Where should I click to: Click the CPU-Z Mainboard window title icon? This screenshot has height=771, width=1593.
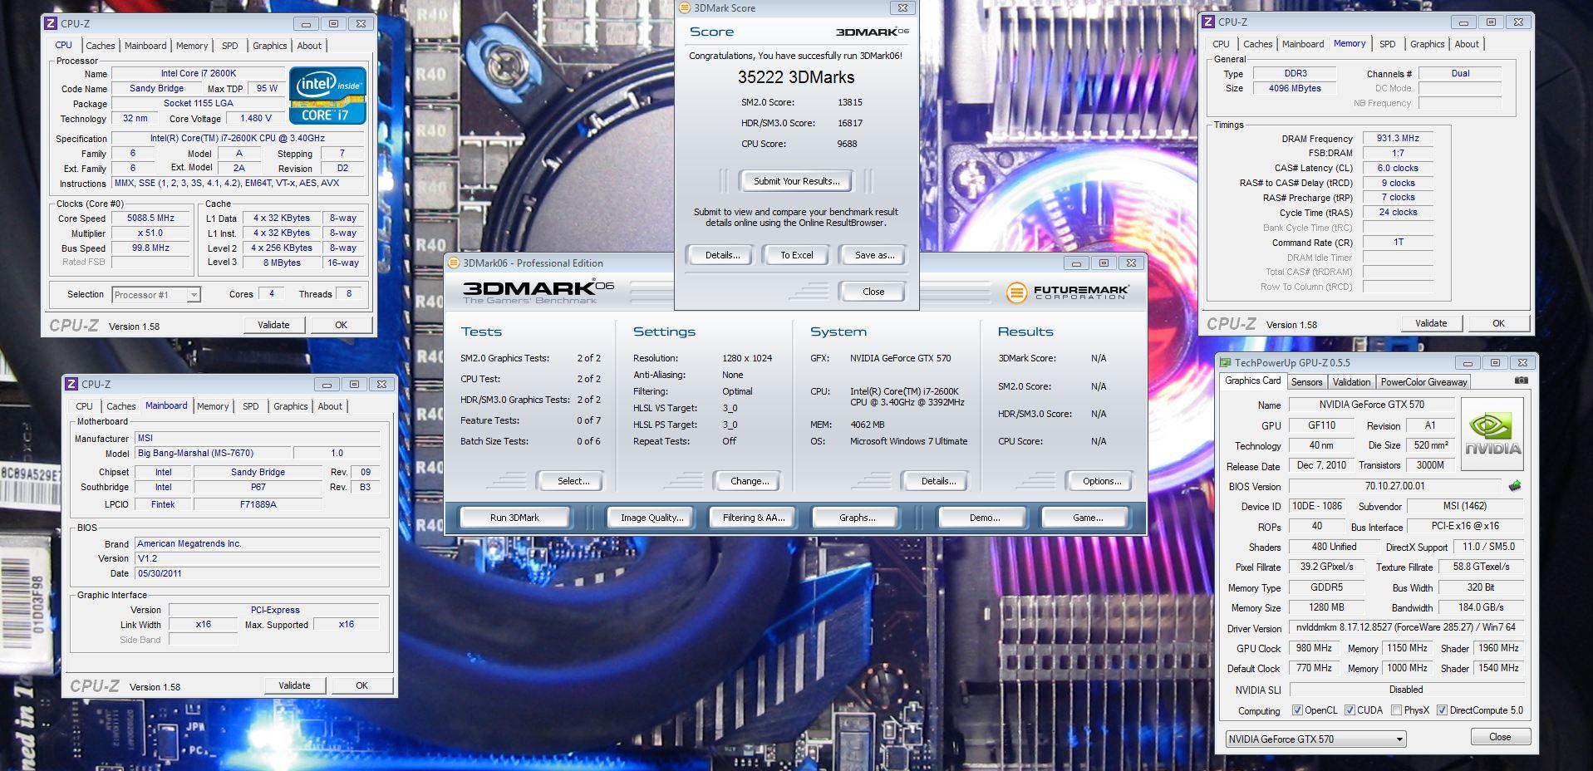[71, 384]
